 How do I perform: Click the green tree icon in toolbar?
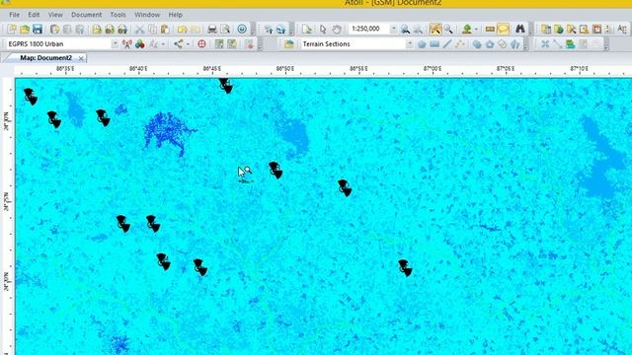click(467, 29)
